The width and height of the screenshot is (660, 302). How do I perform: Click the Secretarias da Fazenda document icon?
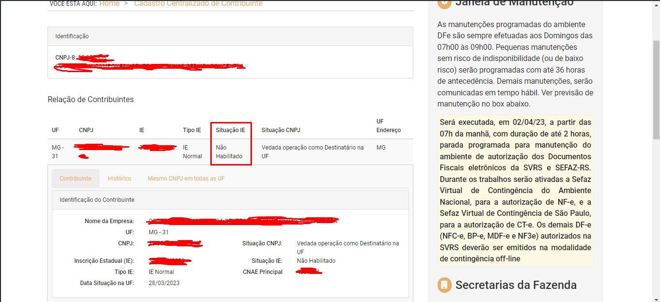(444, 285)
